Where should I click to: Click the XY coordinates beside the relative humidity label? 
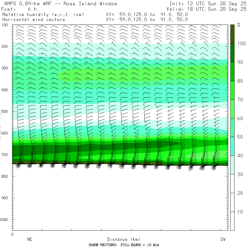[147, 15]
